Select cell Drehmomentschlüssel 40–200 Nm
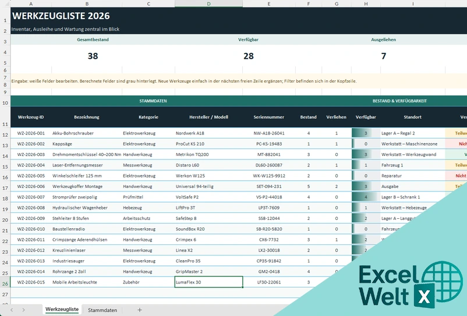467x316 pixels. coord(87,154)
